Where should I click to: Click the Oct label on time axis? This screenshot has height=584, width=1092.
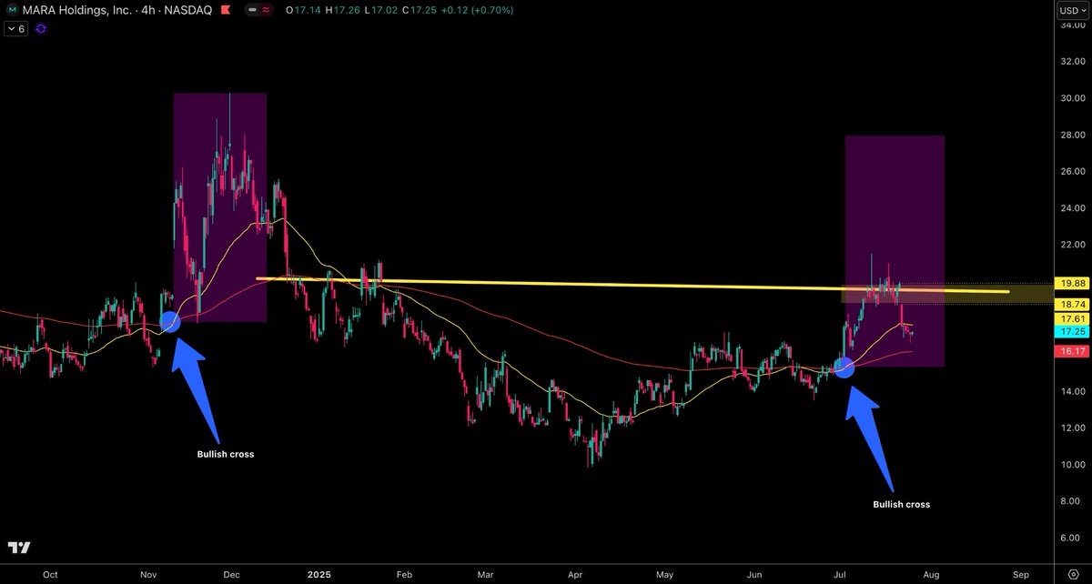50,574
